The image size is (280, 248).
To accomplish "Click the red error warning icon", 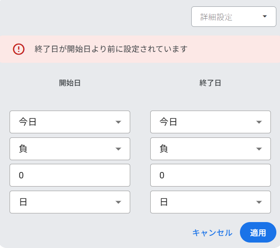I will click(x=19, y=49).
